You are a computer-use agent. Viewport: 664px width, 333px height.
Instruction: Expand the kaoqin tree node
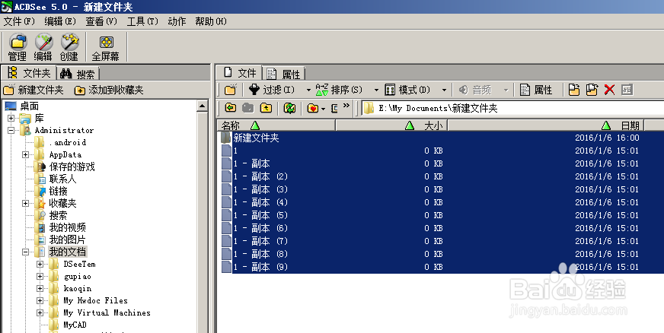tap(40, 289)
